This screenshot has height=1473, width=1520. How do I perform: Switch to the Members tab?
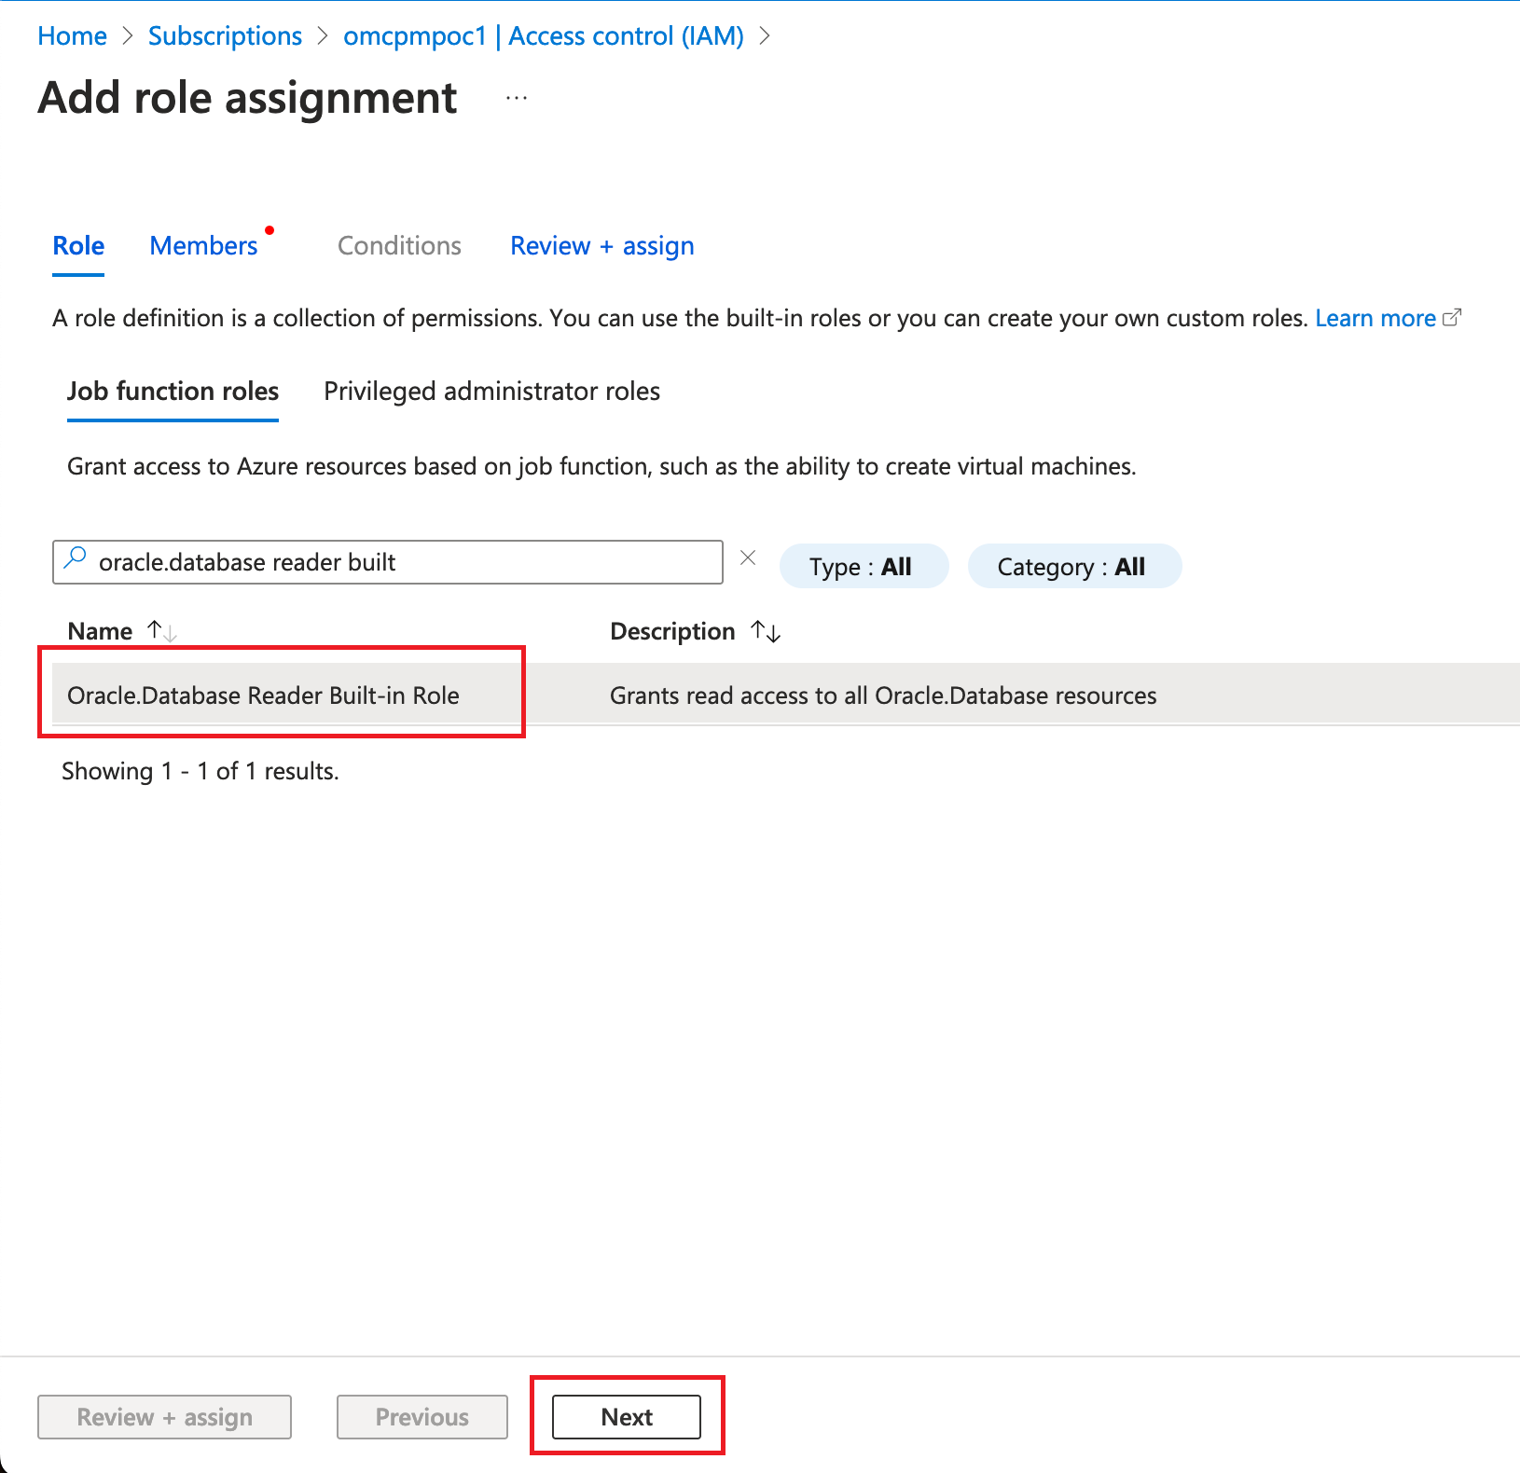[x=203, y=245]
